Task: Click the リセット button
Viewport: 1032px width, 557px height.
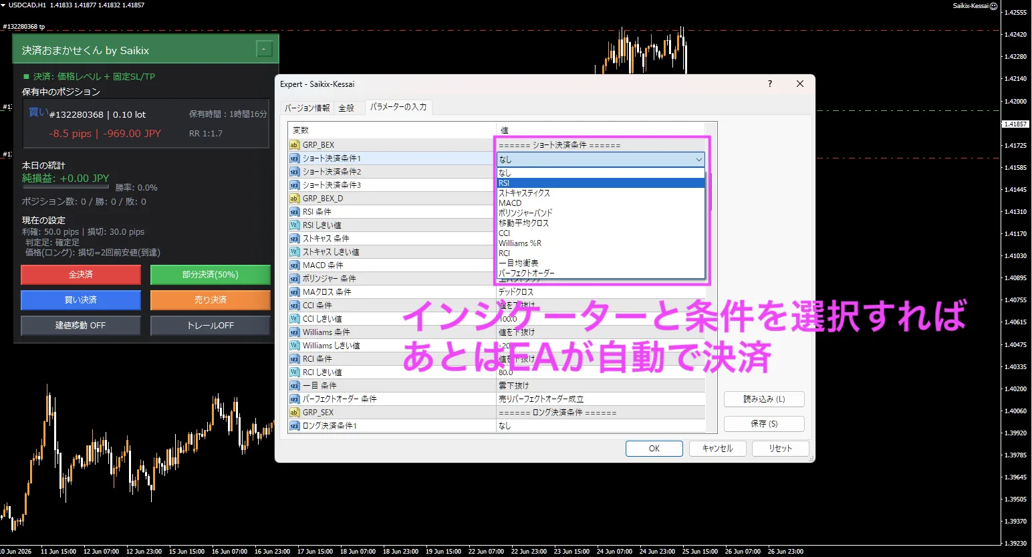Action: (780, 449)
